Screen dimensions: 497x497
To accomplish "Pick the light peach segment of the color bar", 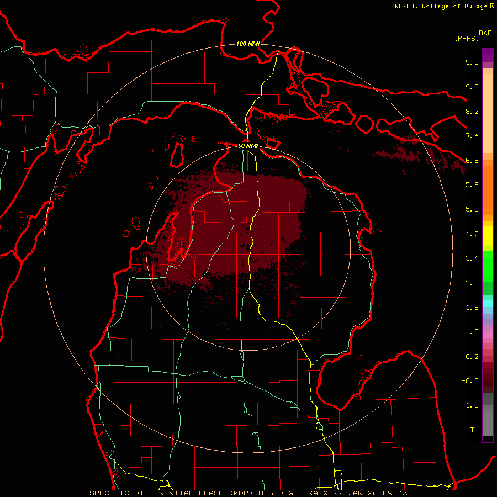I will tap(488, 113).
